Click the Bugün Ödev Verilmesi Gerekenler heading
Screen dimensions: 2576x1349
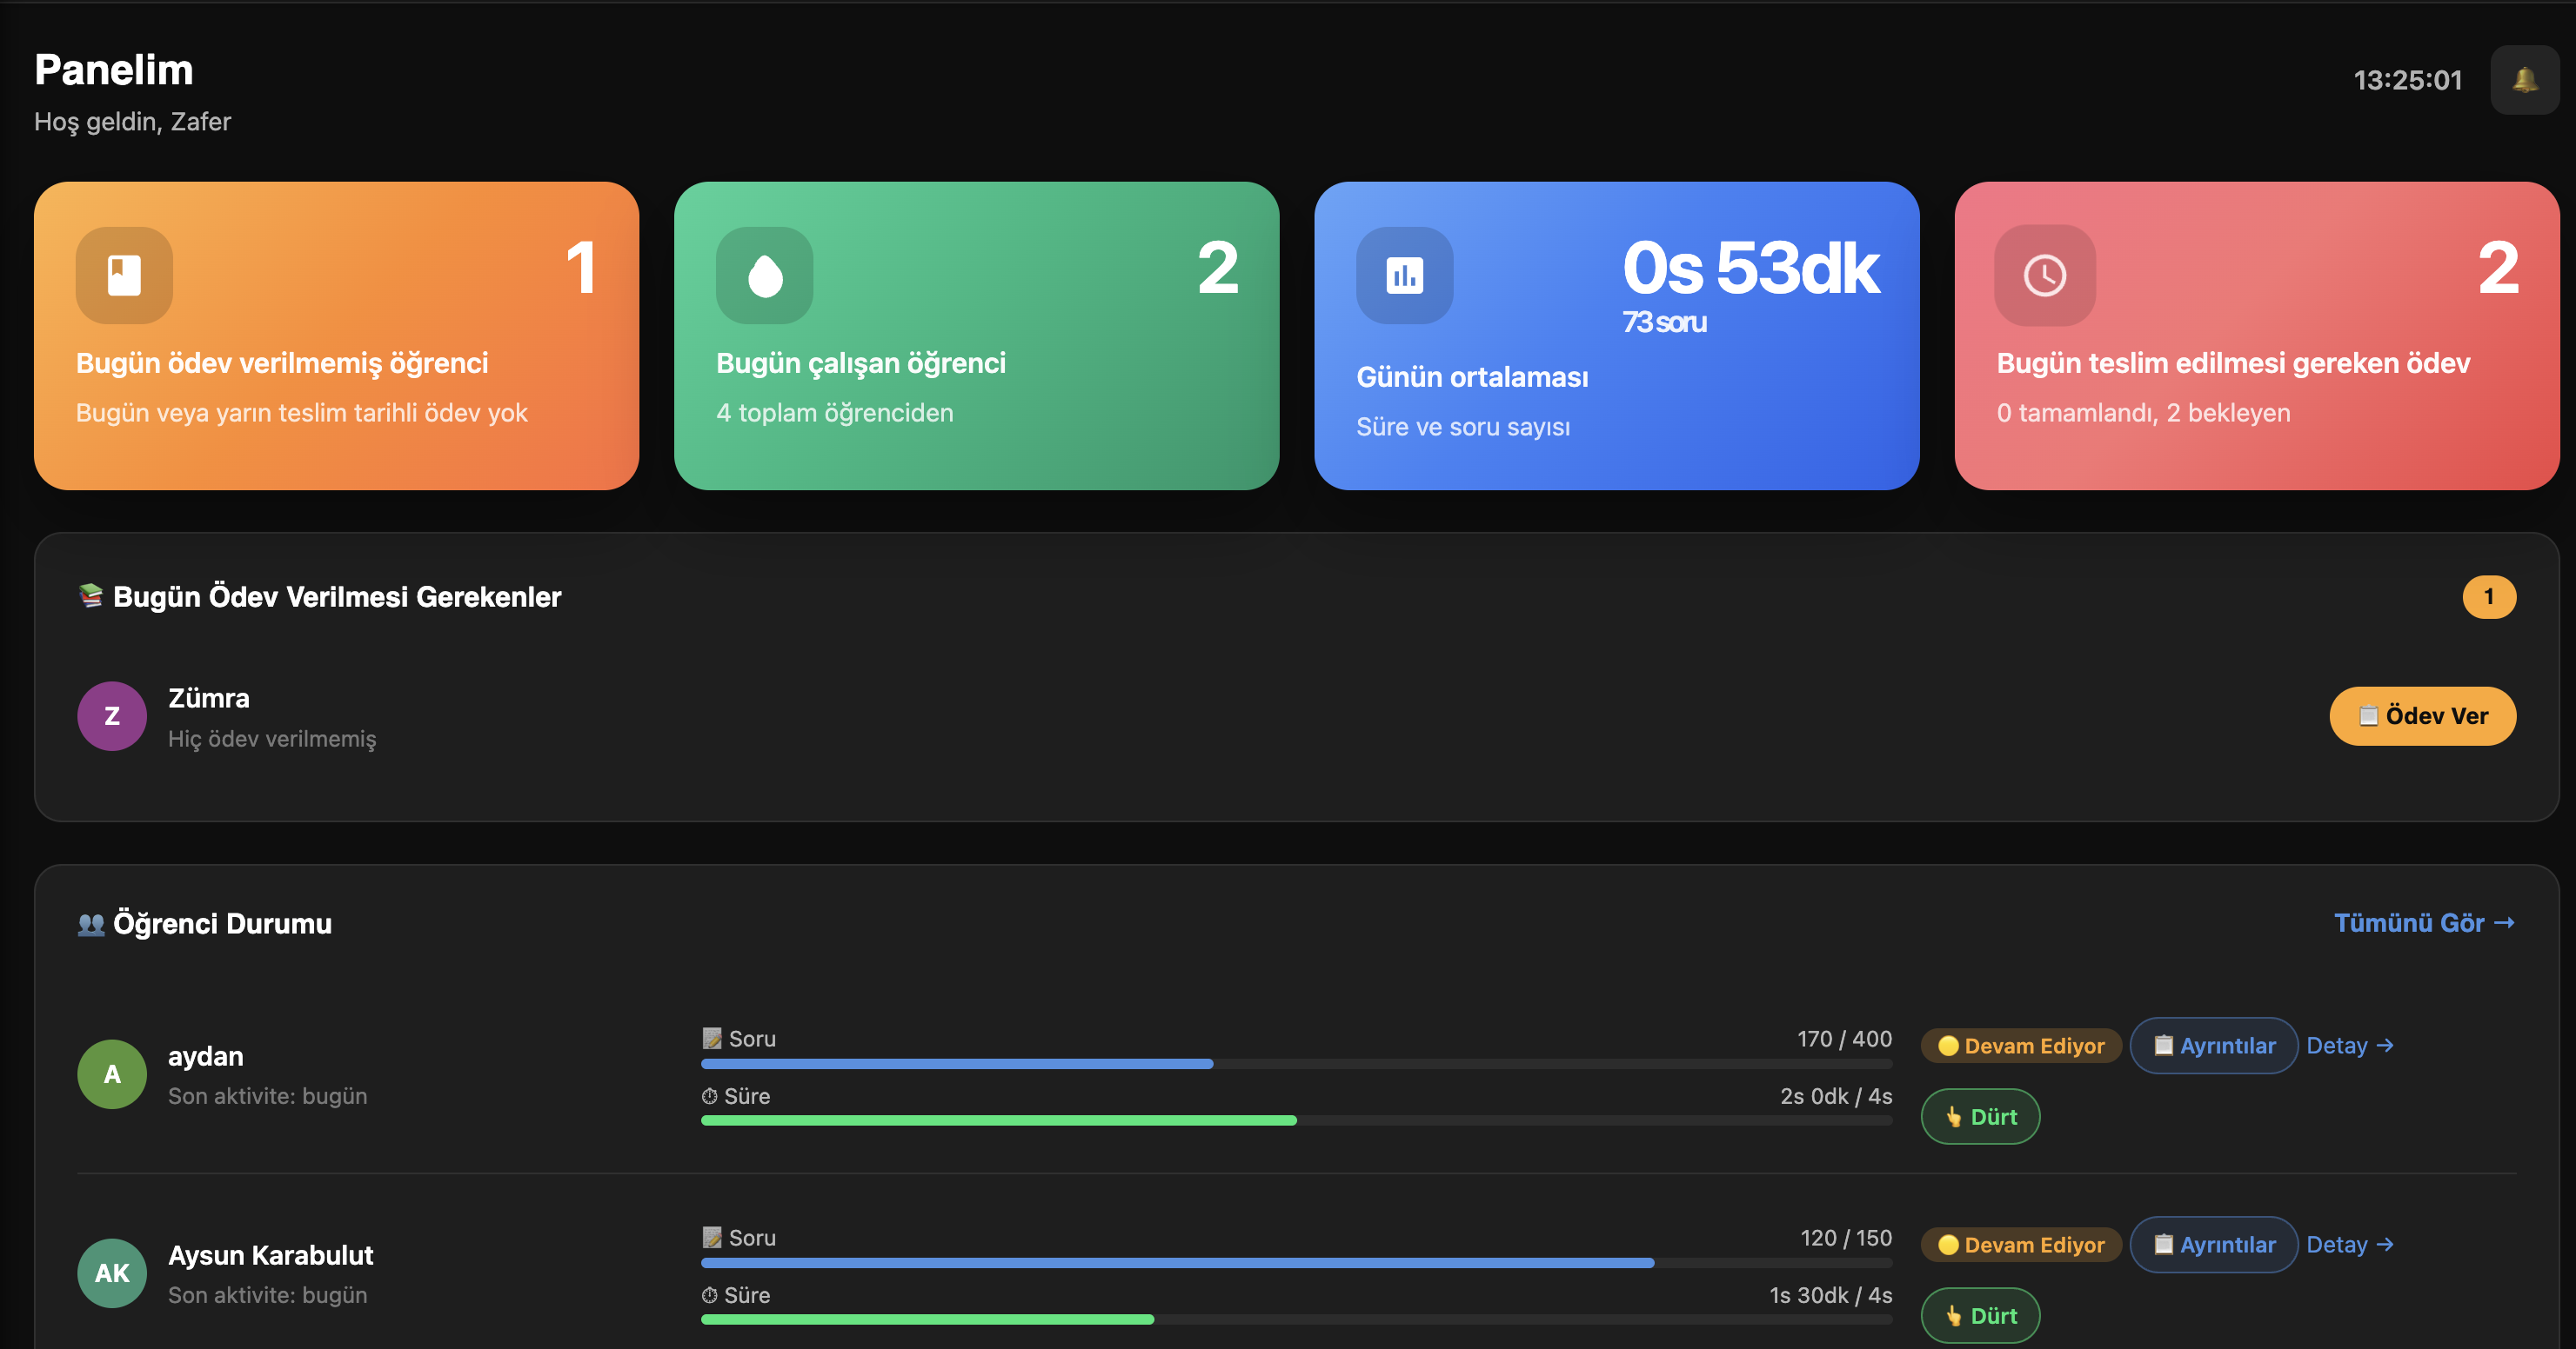coord(337,596)
